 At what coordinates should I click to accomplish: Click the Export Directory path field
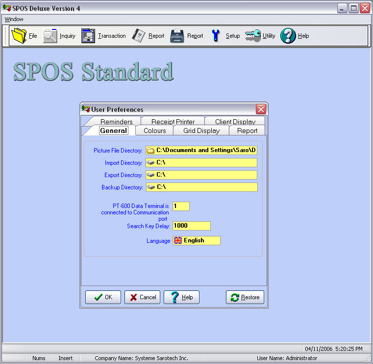click(201, 175)
